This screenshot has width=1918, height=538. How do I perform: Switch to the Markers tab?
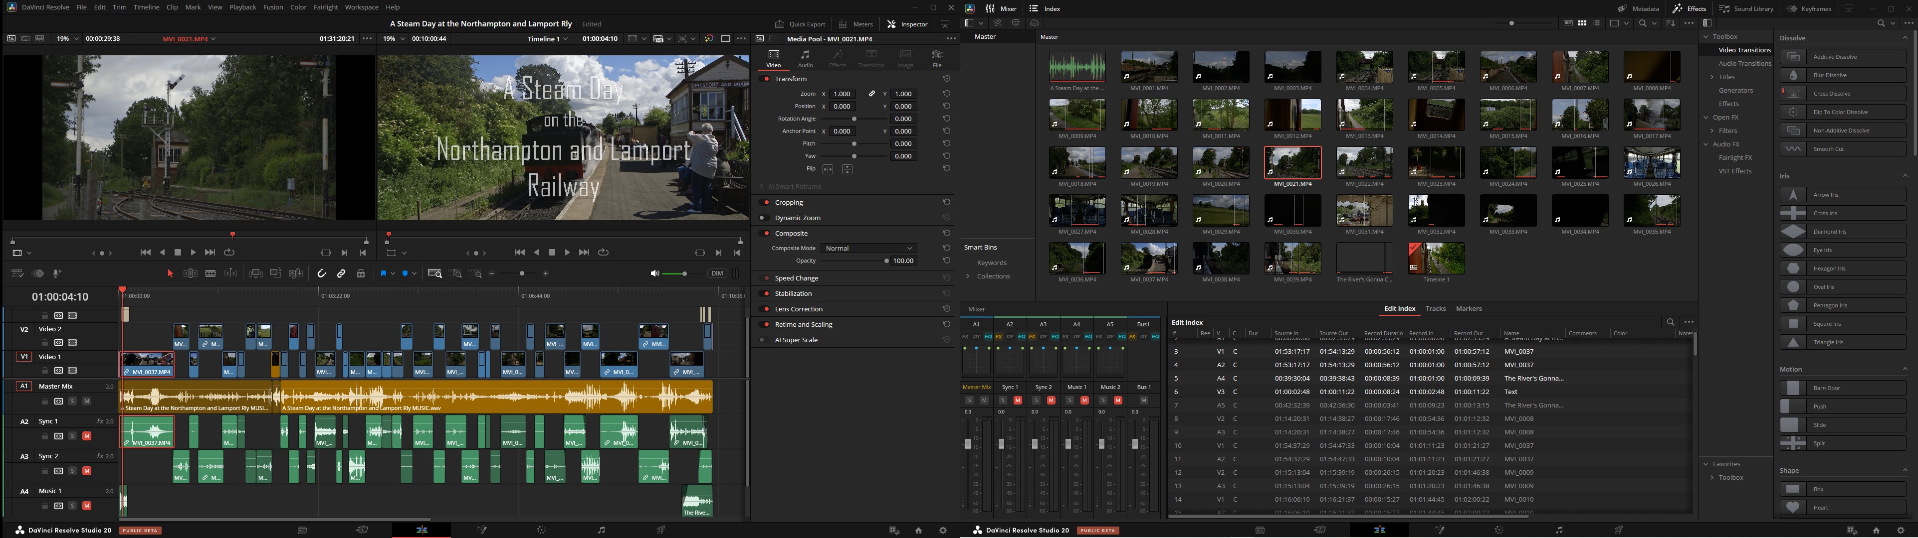1468,308
